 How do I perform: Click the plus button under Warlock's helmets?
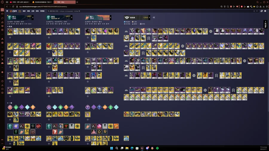[x=10, y=37]
